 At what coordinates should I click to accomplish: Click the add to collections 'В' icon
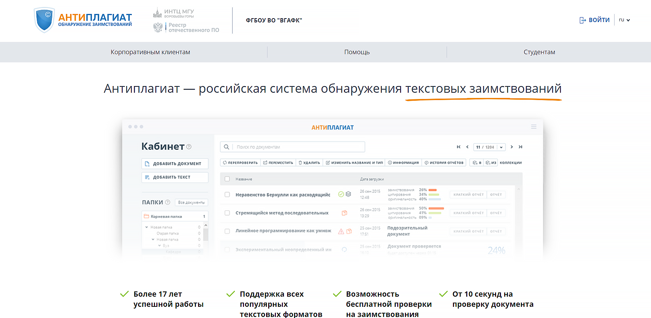point(477,163)
